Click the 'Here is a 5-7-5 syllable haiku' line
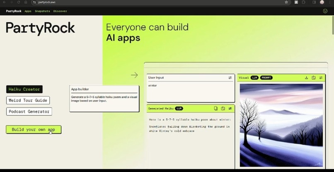This screenshot has width=334, height=172. 190,120
